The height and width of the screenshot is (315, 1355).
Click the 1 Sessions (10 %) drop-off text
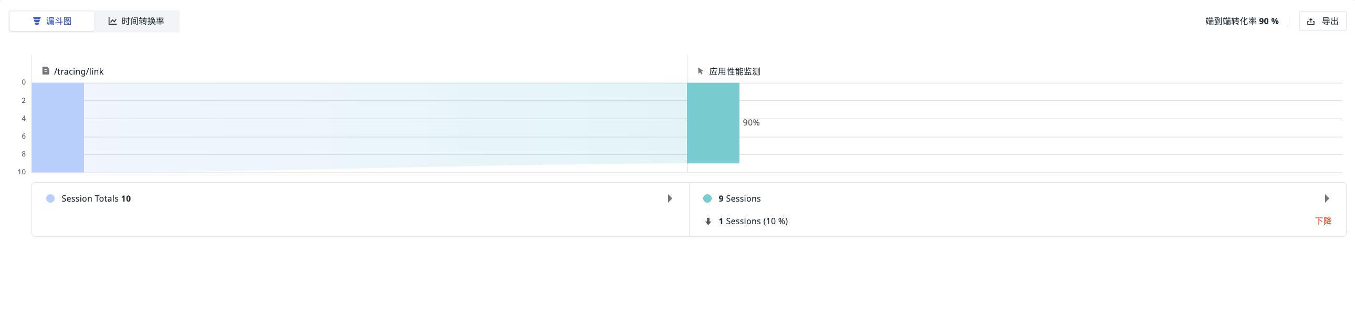pyautogui.click(x=753, y=222)
